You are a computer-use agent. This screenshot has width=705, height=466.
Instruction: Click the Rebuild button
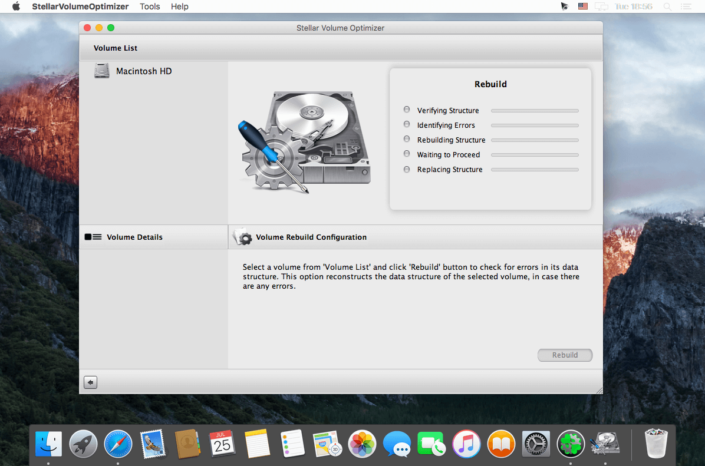coord(565,355)
